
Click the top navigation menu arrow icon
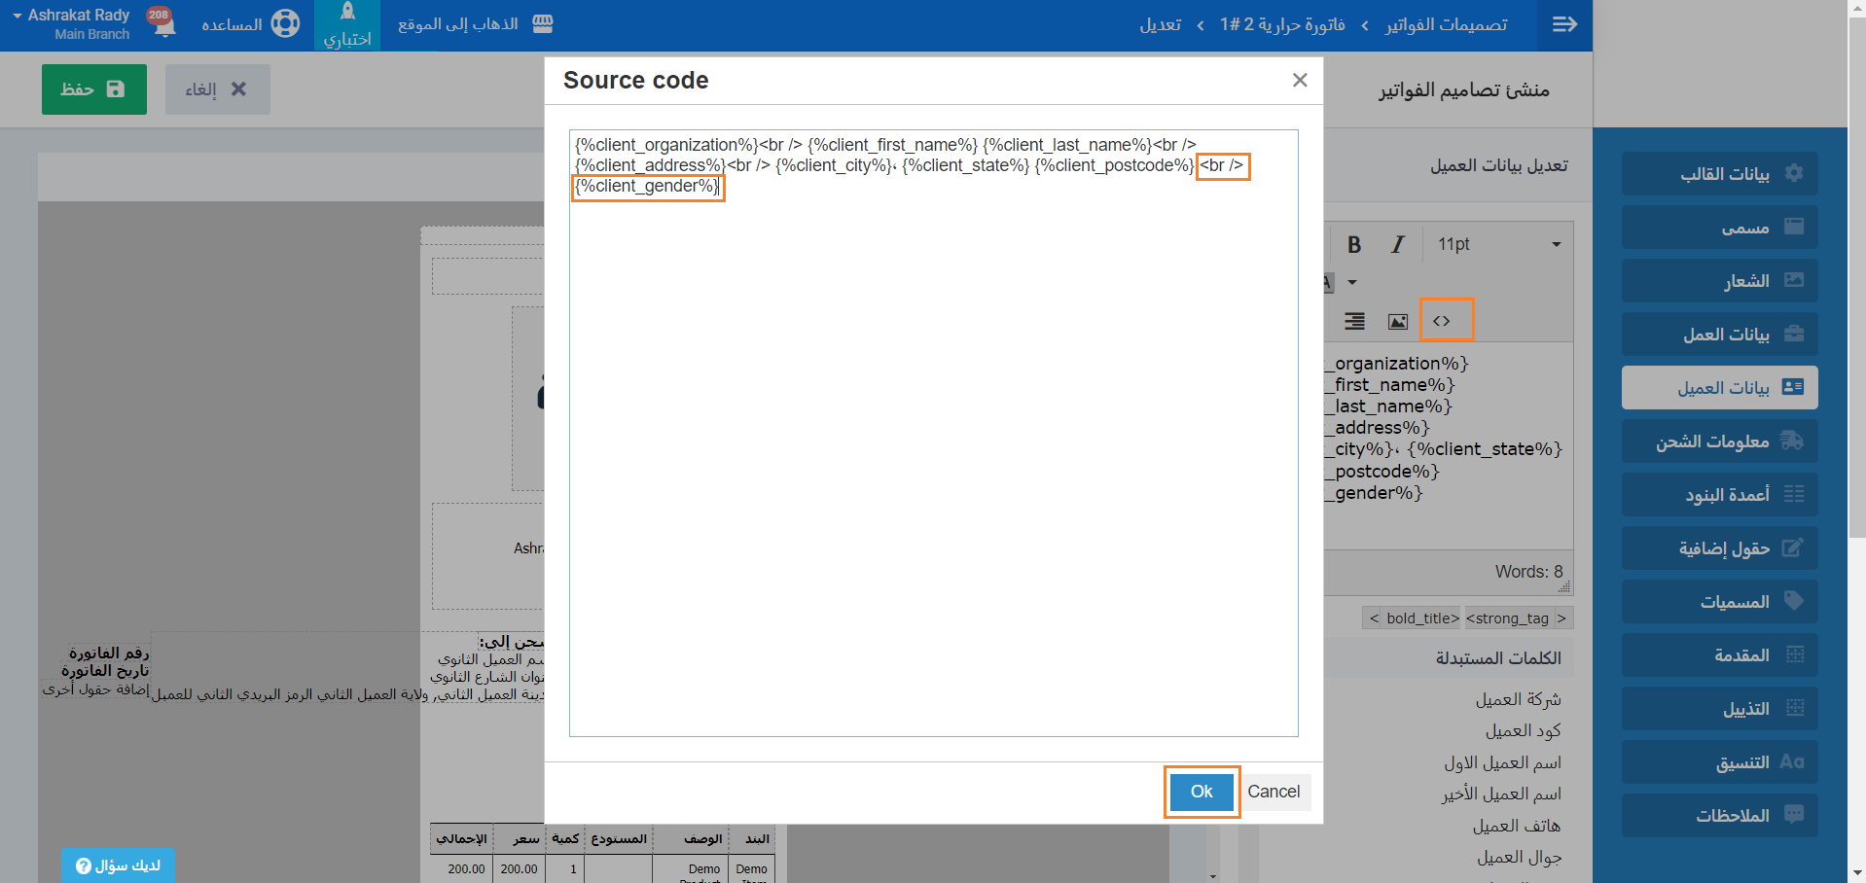1564,24
